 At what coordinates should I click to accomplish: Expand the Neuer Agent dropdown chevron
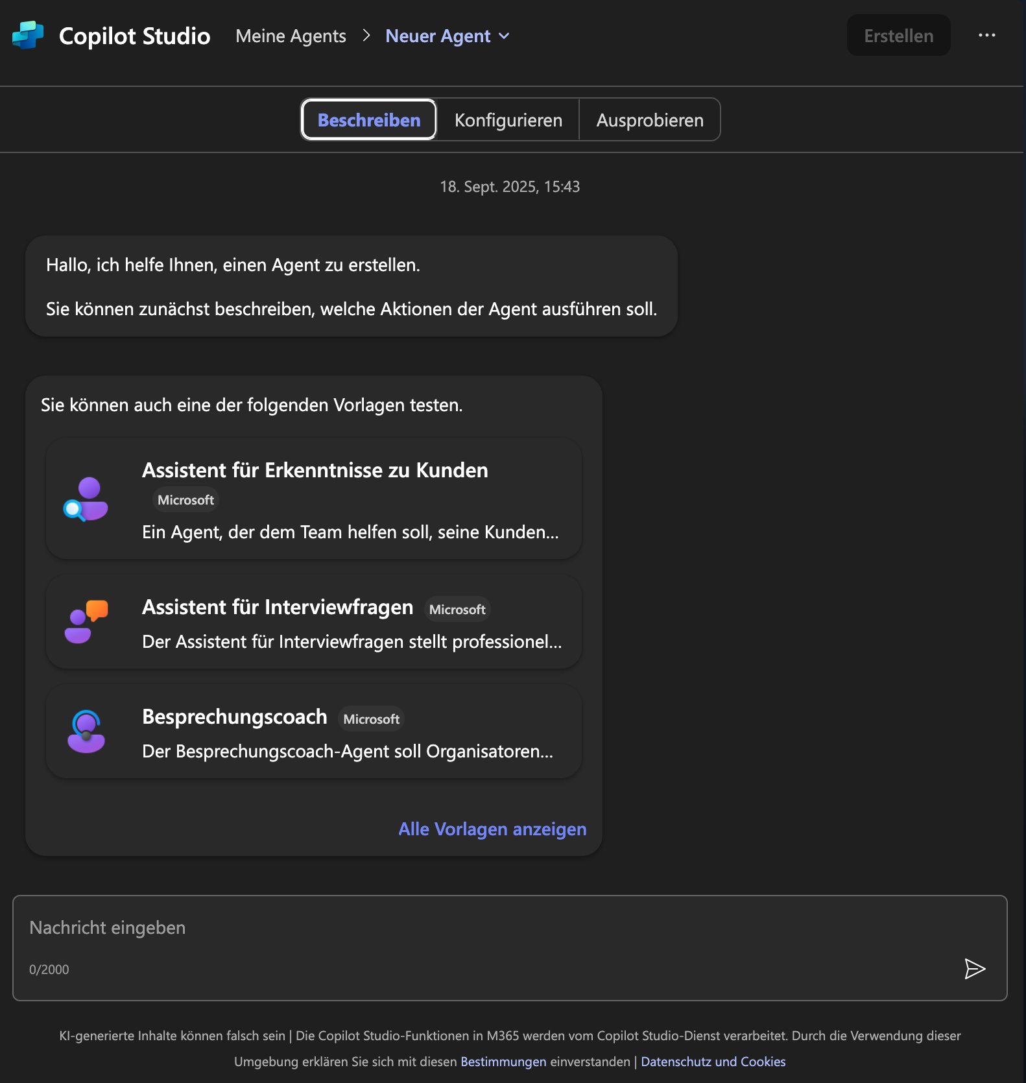coord(504,36)
